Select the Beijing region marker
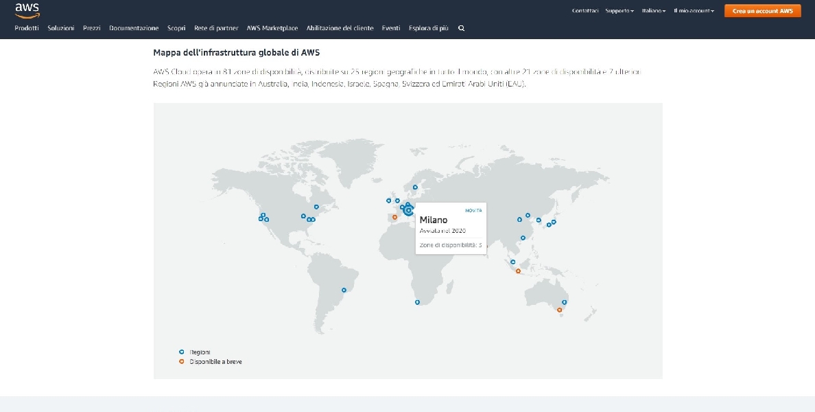815x412 pixels. 528,215
